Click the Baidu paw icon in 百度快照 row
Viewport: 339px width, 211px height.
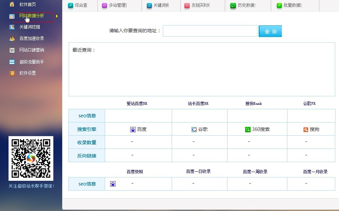[113, 184]
